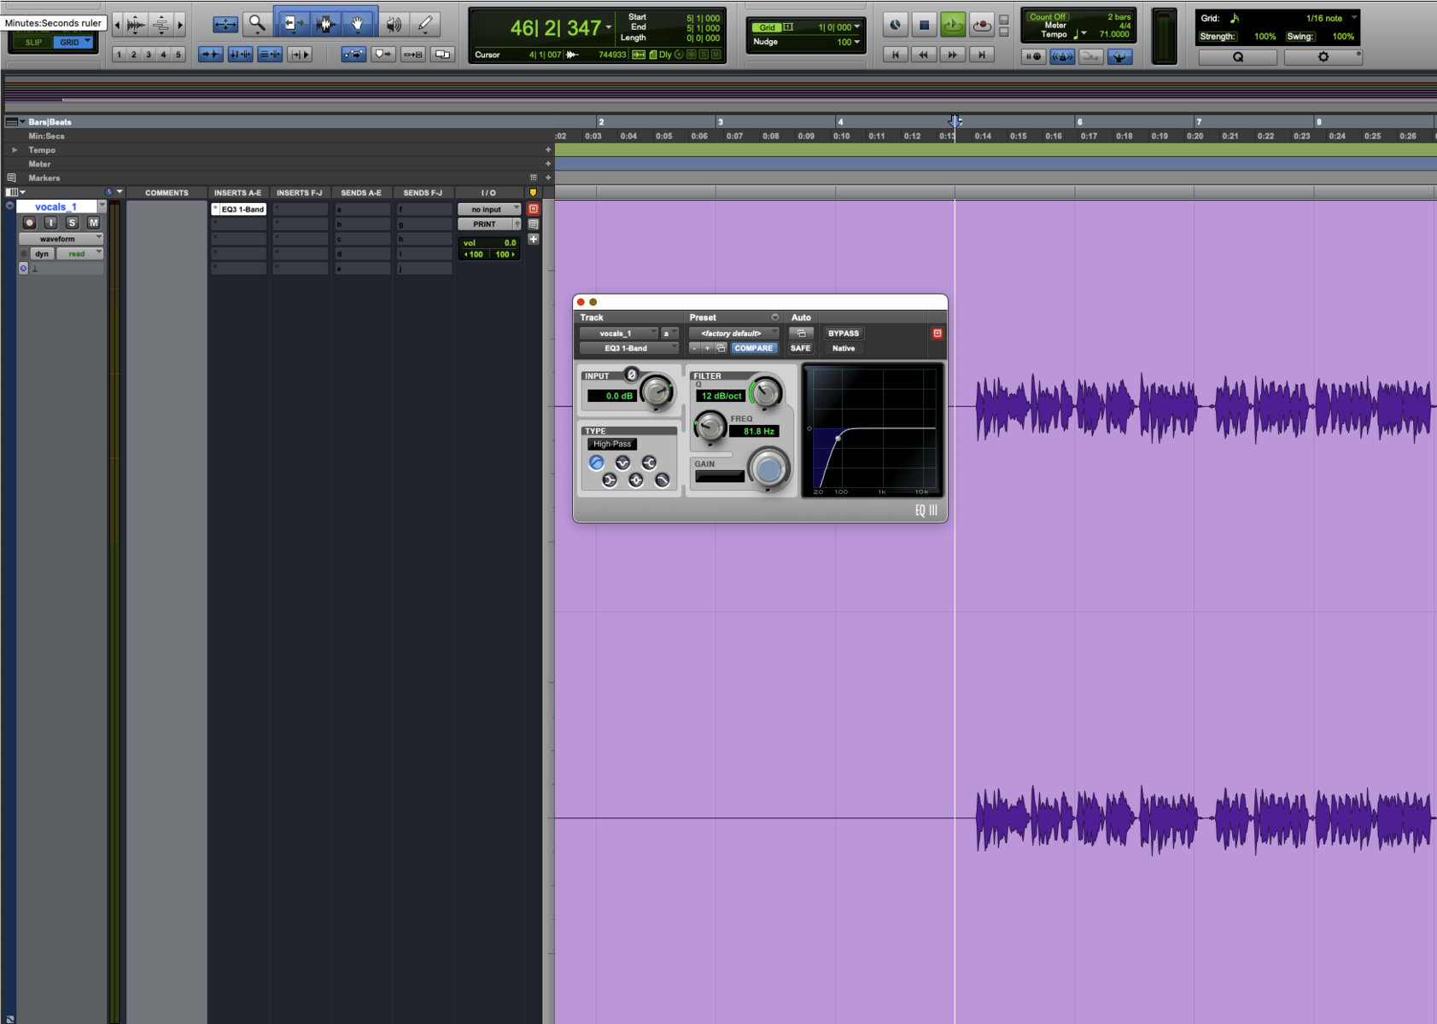This screenshot has width=1437, height=1024.
Task: Toggle the COMPARE button
Action: point(754,348)
